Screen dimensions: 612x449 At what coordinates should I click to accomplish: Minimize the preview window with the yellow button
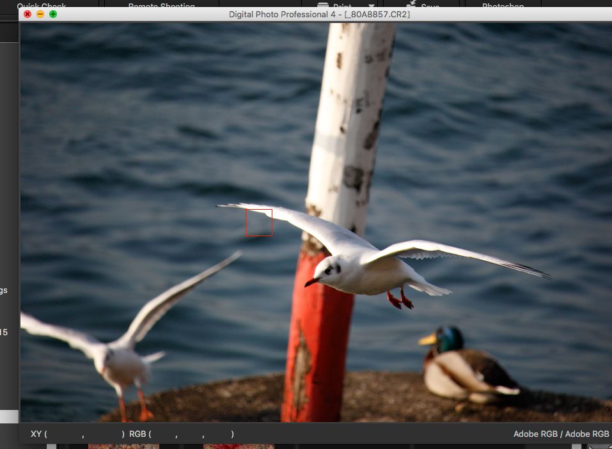coord(40,14)
